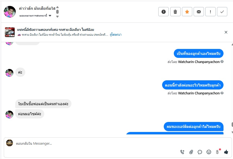
Task: Mark conversation as unread with envelope icon
Action: point(199,12)
